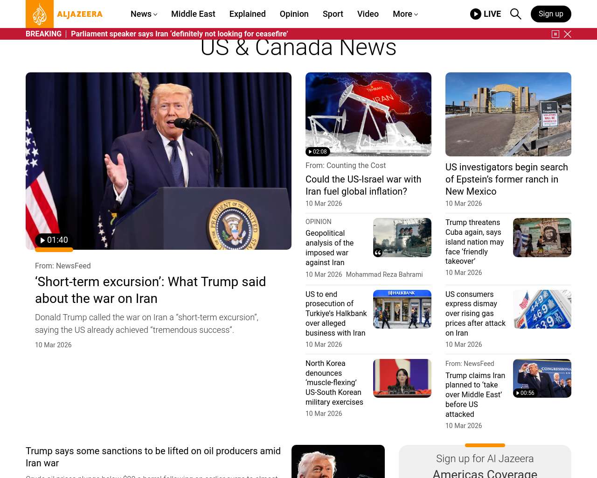Open the Video section
The image size is (597, 478).
[x=368, y=14]
